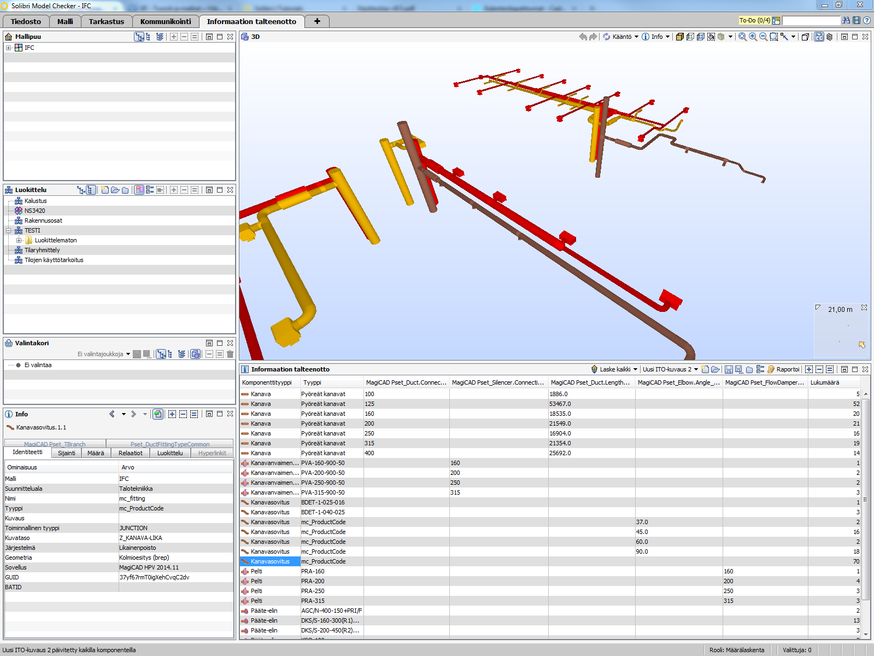Switch to the Kommunikointi tab
This screenshot has width=874, height=656.
166,21
